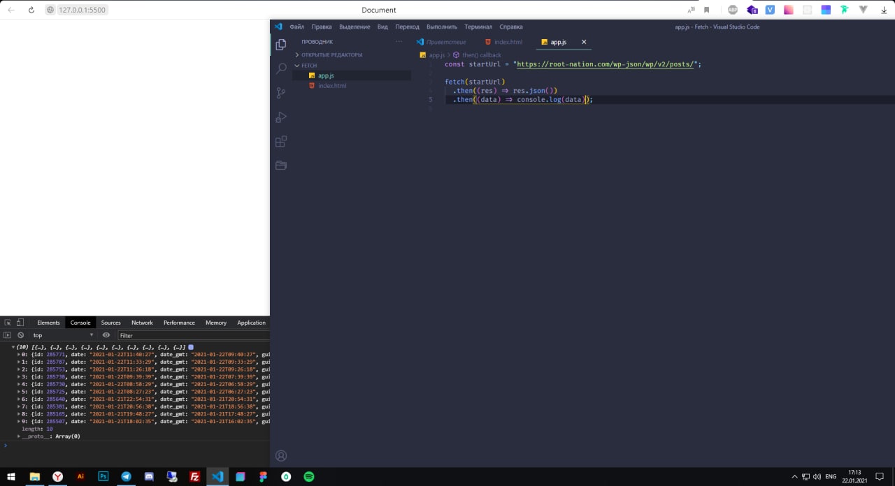This screenshot has height=486, width=895.
Task: Open Run and Debug view in VS Code
Action: click(281, 117)
